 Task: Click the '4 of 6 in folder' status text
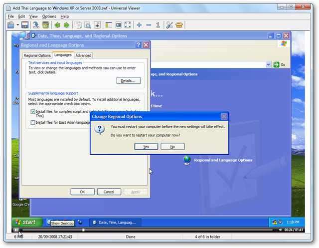click(207, 237)
